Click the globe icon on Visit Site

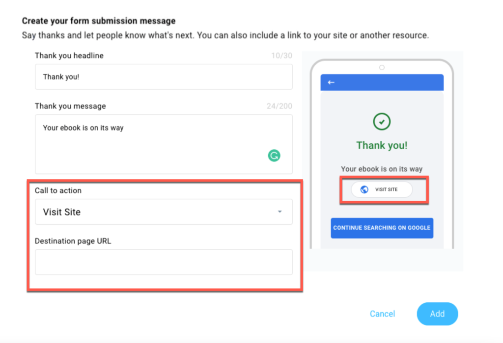364,189
